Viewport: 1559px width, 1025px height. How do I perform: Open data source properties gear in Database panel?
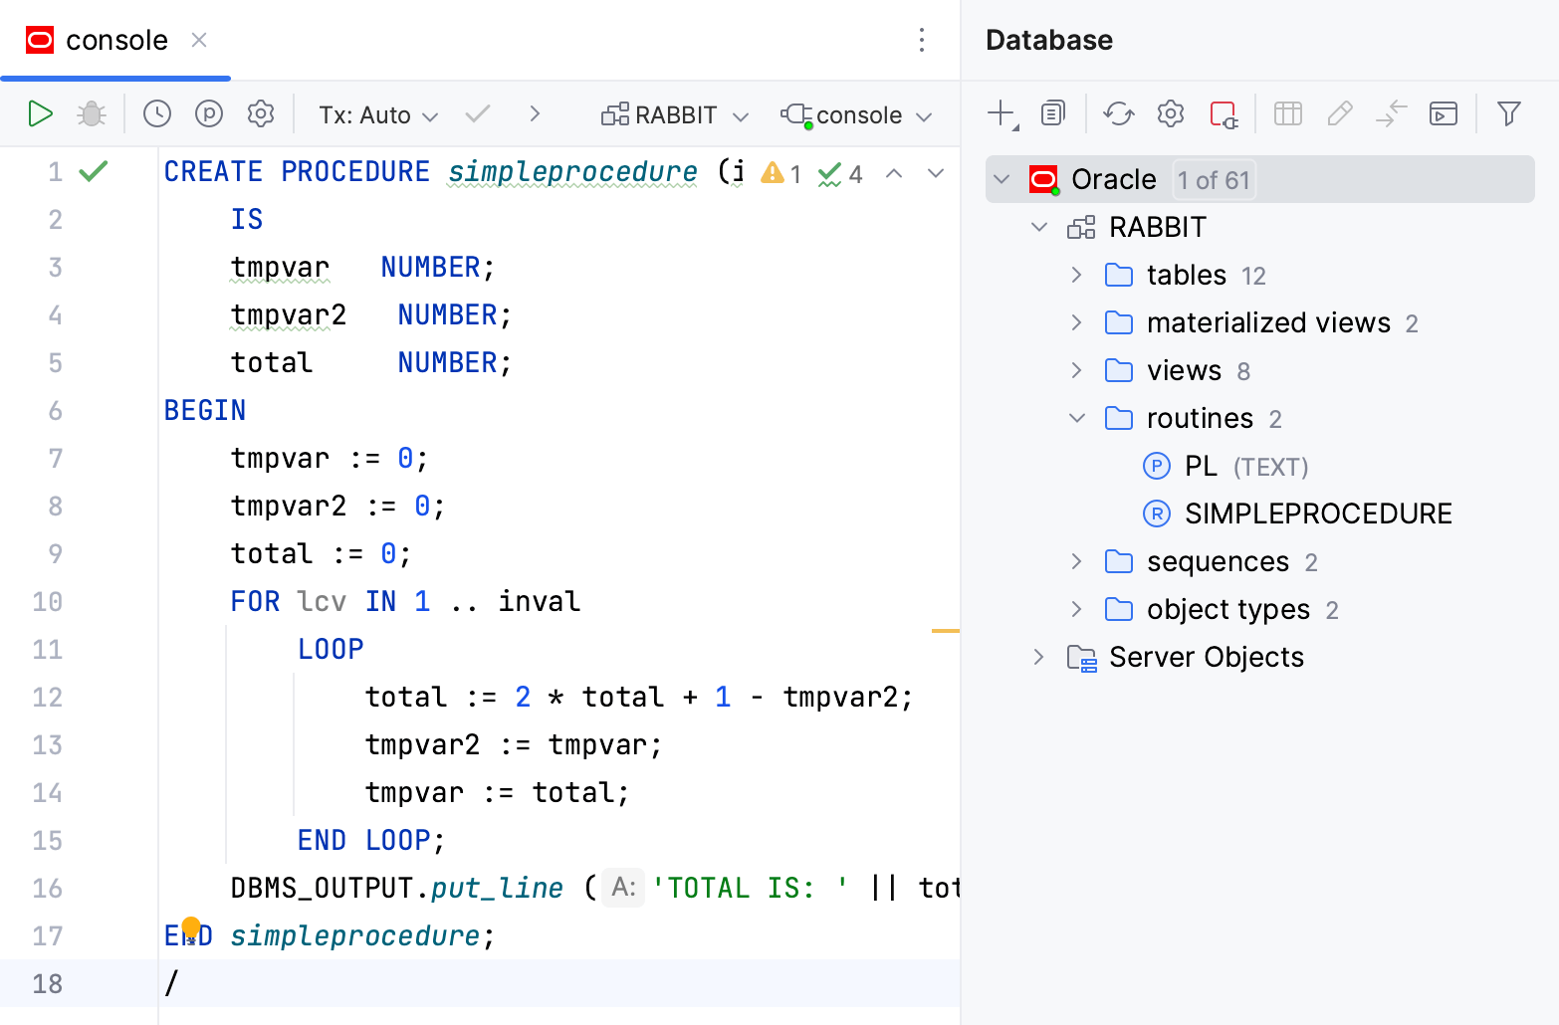coord(1170,113)
